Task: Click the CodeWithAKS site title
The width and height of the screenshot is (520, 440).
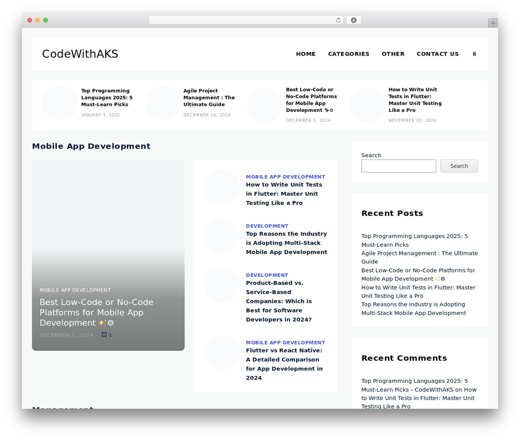Action: click(80, 54)
